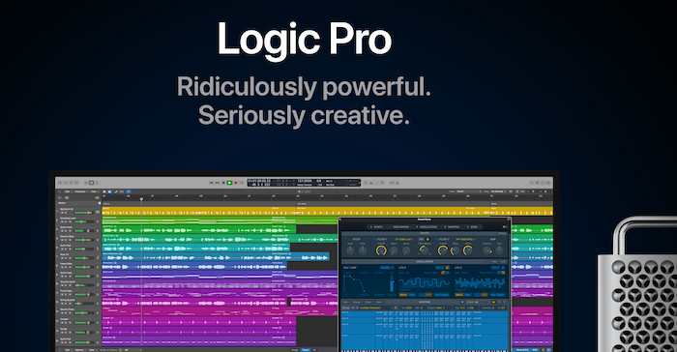
Task: Toggle the Mixer button in control bar
Action: (91, 183)
